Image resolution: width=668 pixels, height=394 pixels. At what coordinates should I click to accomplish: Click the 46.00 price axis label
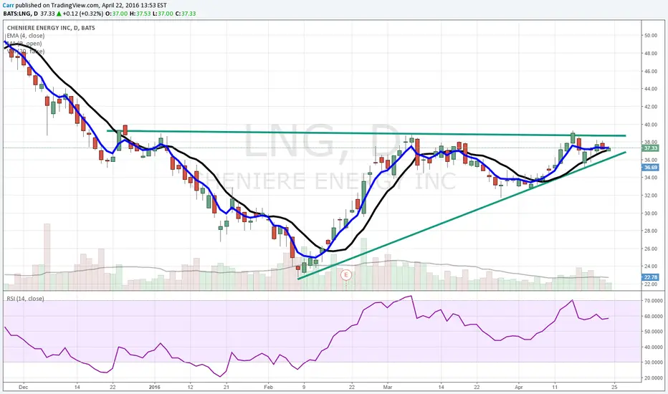pos(650,71)
